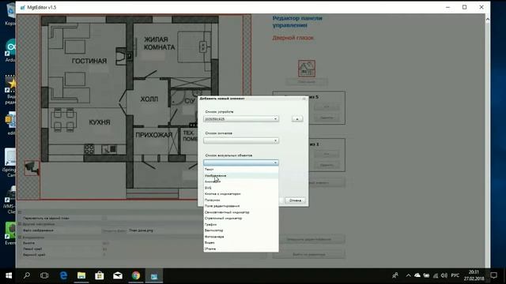Viewport: 506px width, 284px height.
Task: Open the signal list dropdown (Список сигналов)
Action: point(241,140)
